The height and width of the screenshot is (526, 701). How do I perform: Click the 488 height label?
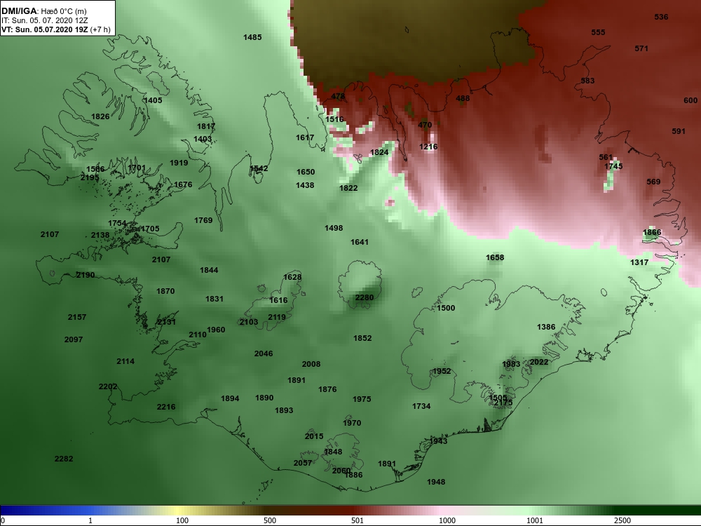pos(463,98)
